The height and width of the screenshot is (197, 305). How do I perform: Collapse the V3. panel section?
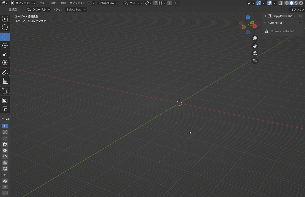click(3, 119)
